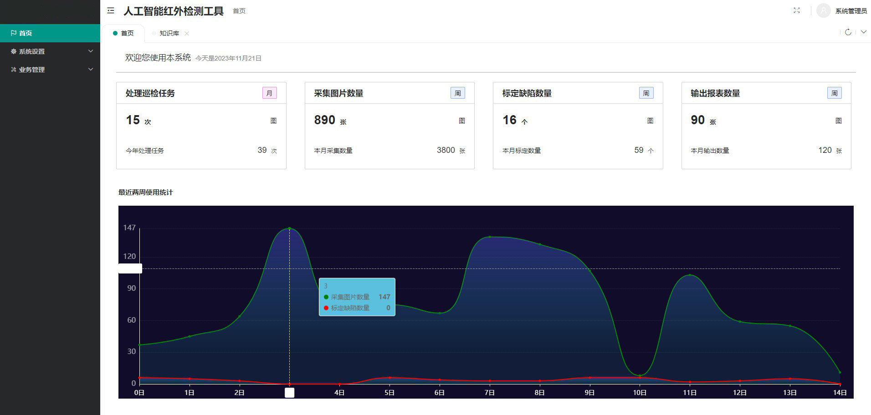Click the flag icon beside 首页
Screen dimensions: 871x415
[x=14, y=33]
